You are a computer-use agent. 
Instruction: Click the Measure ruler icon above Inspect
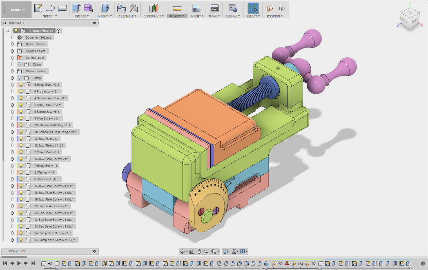point(177,8)
